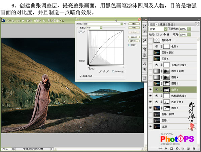The image size is (201, 152).
Task: Select the black point eyedropper in Curves
Action: pyautogui.click(x=100, y=71)
